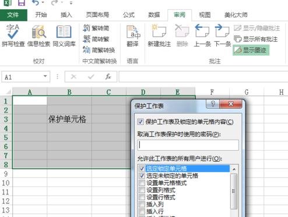Viewport: 288px width, 217px height.
Task: Switch to the 数据 tab
Action: tap(154, 15)
